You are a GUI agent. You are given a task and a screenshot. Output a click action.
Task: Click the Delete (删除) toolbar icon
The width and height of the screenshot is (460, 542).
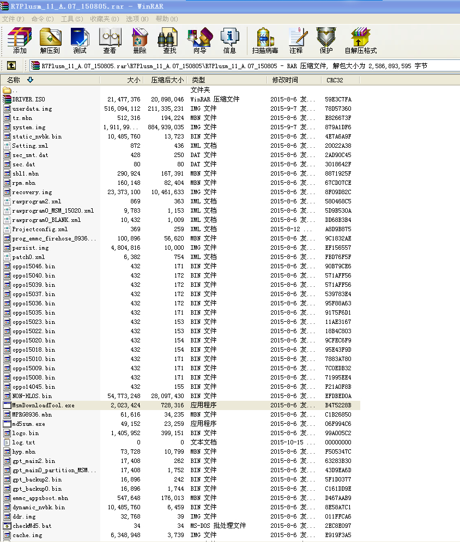pos(140,40)
